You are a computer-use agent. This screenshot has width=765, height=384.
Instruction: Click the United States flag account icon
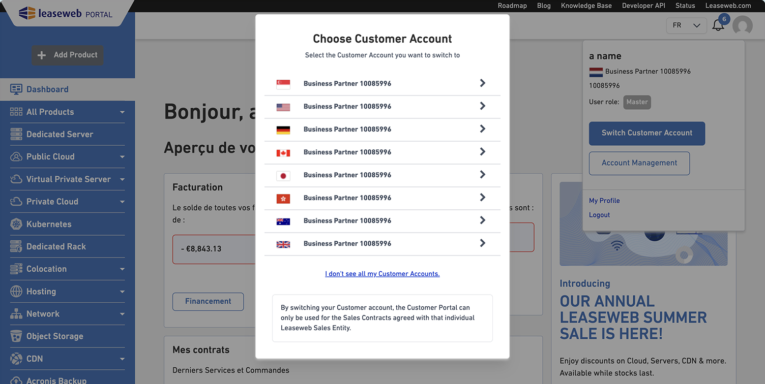283,107
